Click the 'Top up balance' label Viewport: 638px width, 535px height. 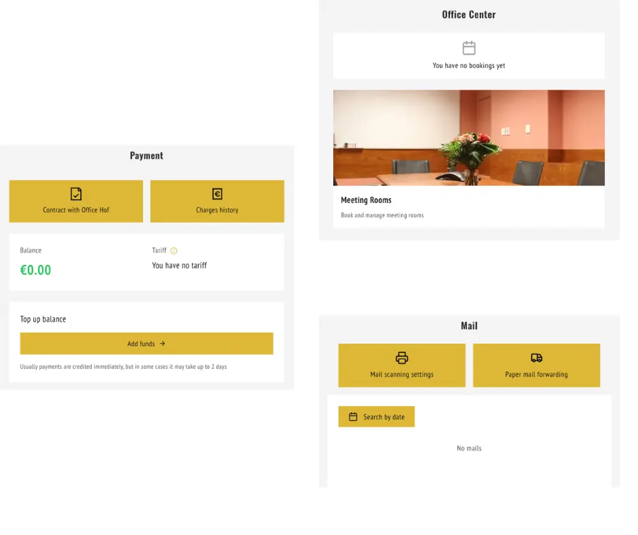[43, 319]
